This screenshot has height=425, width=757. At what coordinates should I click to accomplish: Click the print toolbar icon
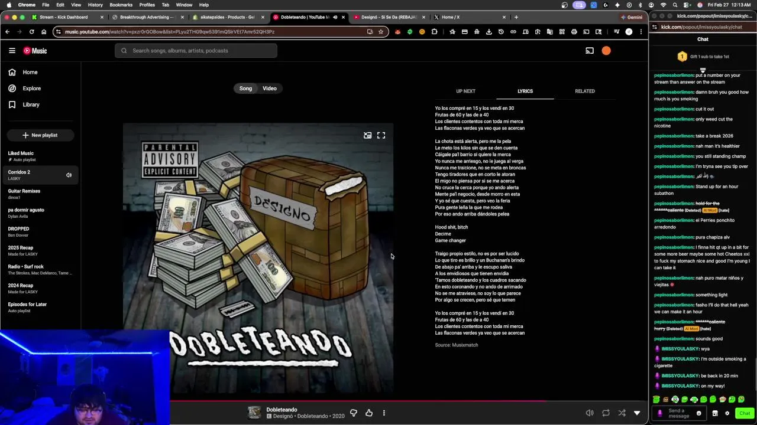pyautogui.click(x=574, y=32)
